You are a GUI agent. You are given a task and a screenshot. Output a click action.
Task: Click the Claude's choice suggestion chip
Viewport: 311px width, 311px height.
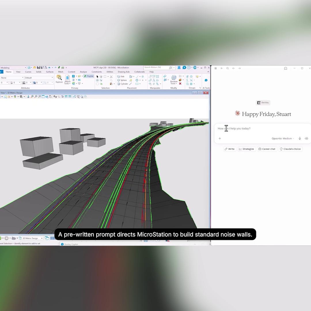click(290, 149)
